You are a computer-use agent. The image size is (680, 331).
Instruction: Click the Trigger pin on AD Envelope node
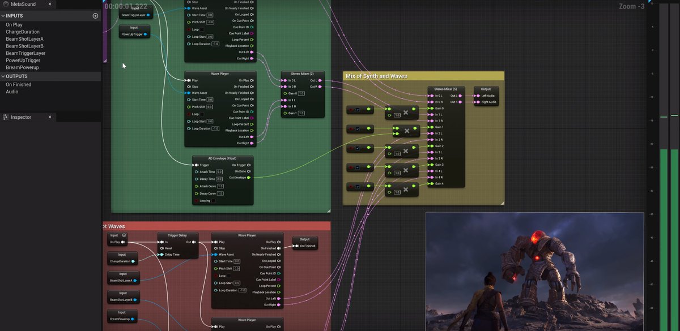click(195, 165)
